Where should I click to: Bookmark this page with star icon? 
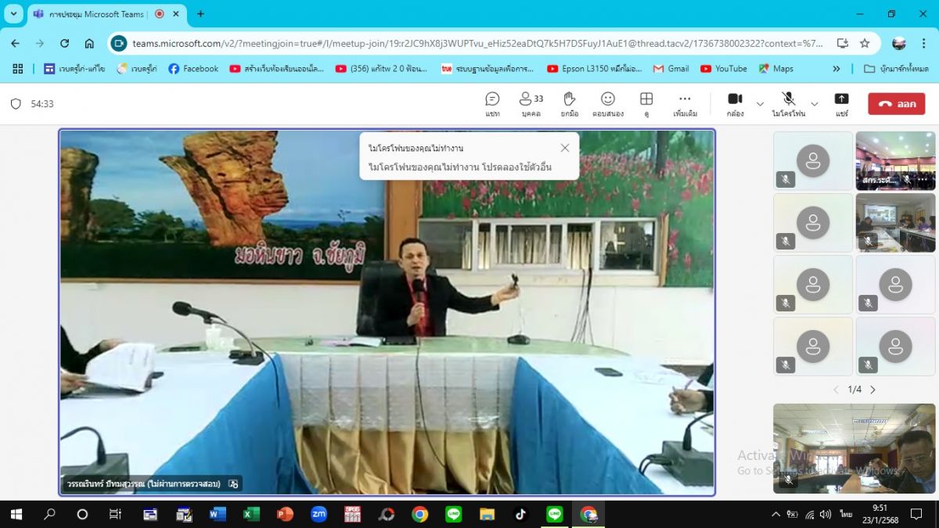pos(865,44)
